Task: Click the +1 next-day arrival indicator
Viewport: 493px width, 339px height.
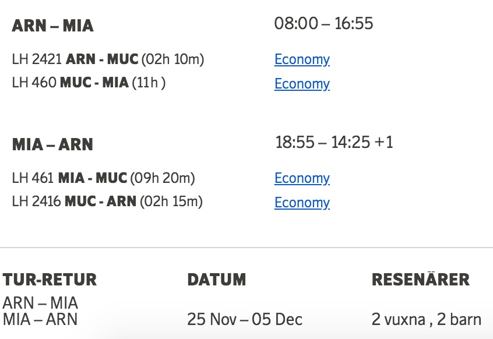Action: pyautogui.click(x=383, y=143)
